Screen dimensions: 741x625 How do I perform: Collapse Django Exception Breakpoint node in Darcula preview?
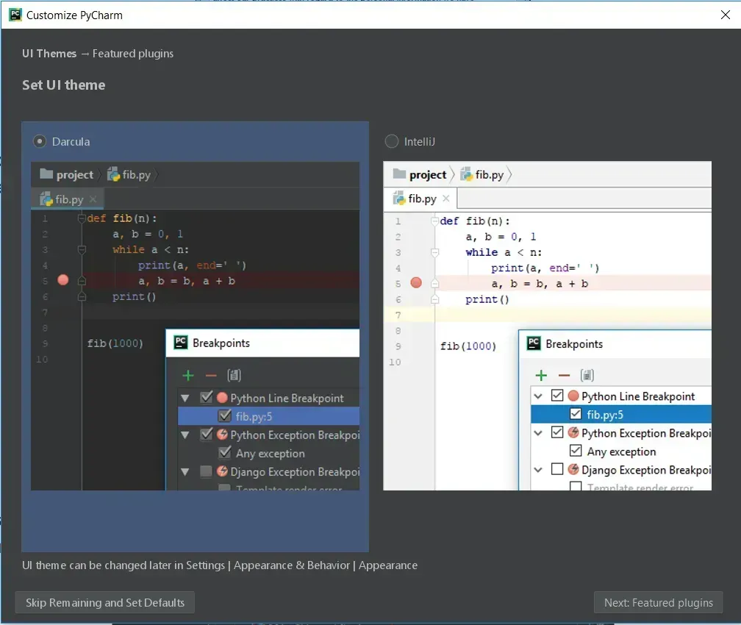(x=185, y=472)
